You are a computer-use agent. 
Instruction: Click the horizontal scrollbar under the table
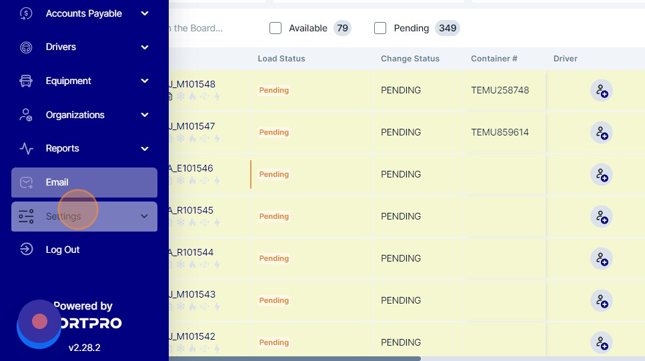point(295,358)
